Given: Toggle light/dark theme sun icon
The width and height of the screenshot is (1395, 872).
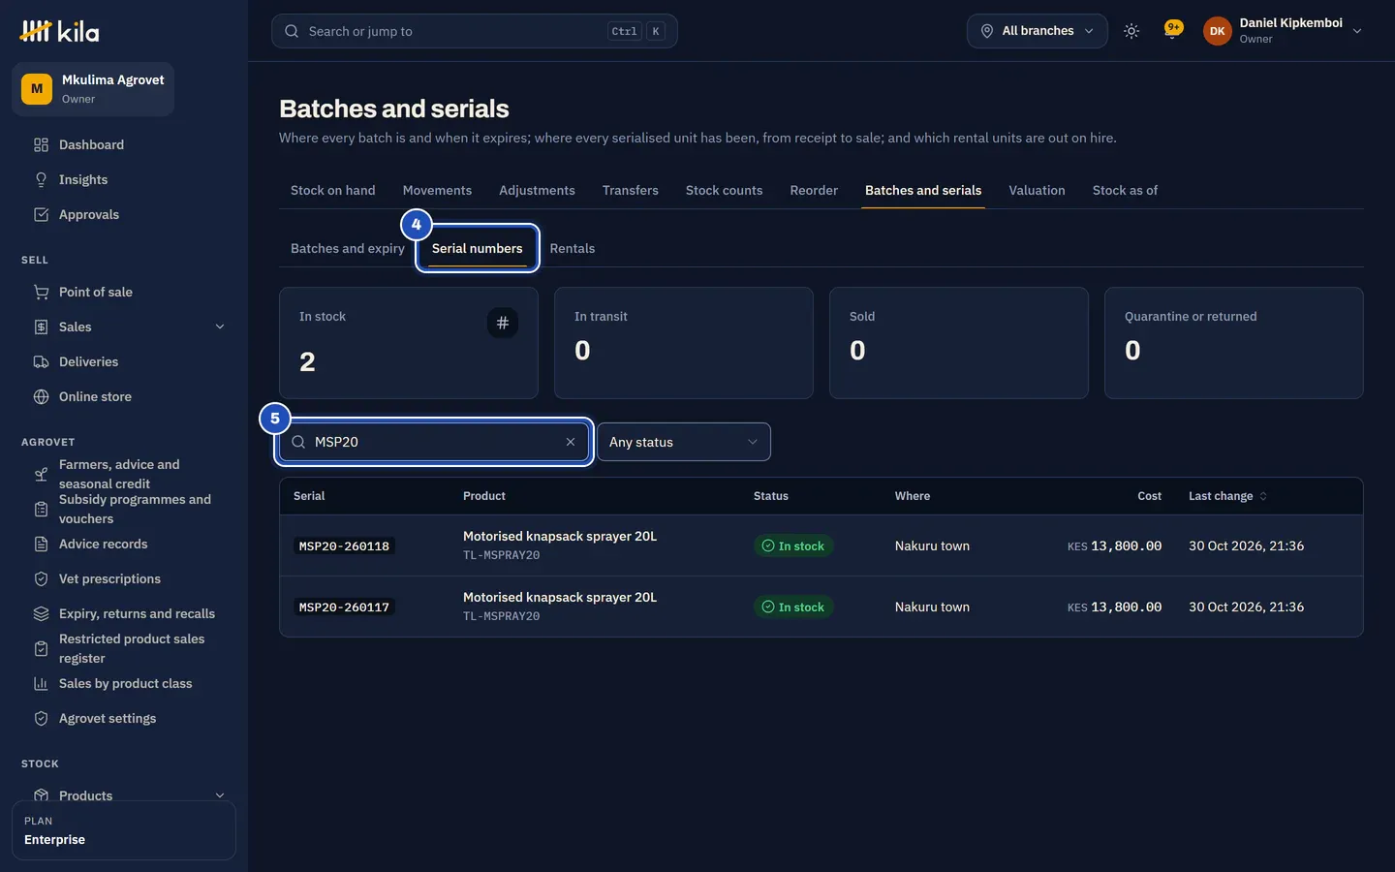Looking at the screenshot, I should coord(1131,31).
